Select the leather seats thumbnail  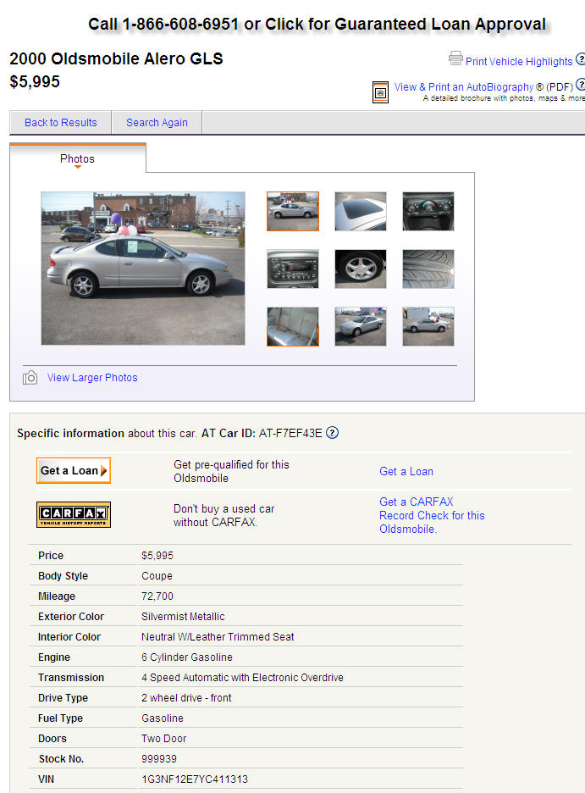pos(293,327)
